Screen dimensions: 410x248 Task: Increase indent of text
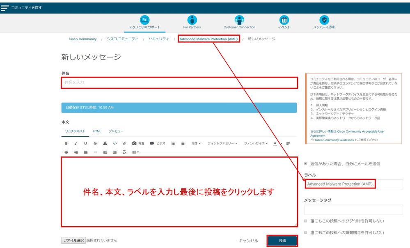pyautogui.click(x=115, y=152)
